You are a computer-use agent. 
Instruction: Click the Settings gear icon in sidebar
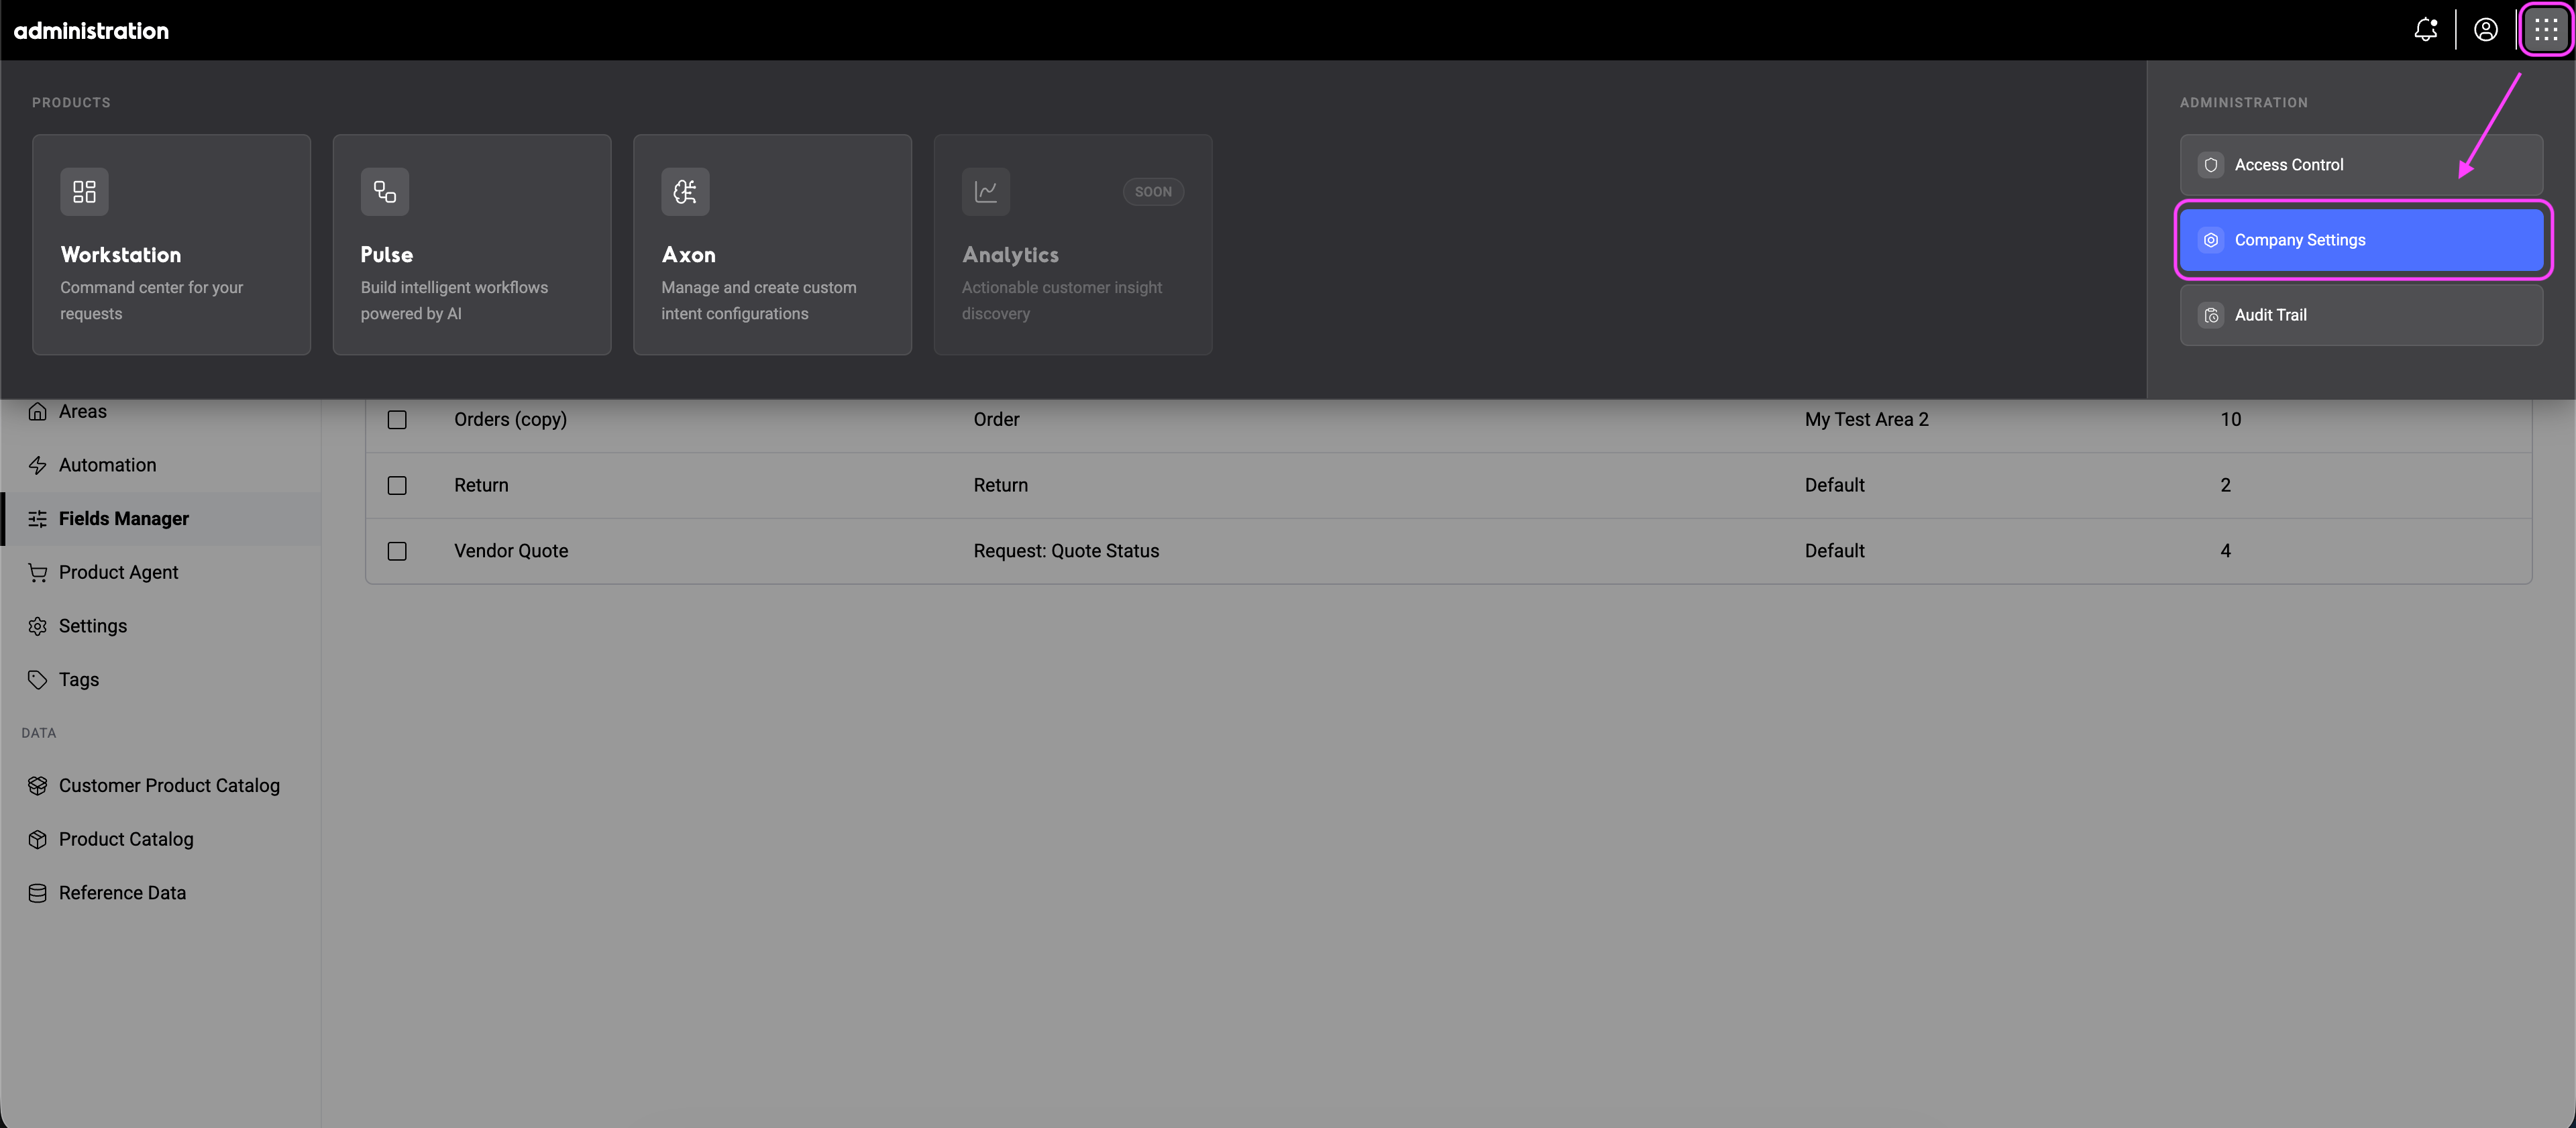tap(37, 626)
